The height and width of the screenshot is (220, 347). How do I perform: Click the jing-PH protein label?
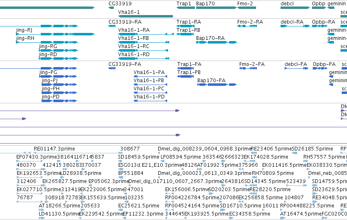click(51, 89)
